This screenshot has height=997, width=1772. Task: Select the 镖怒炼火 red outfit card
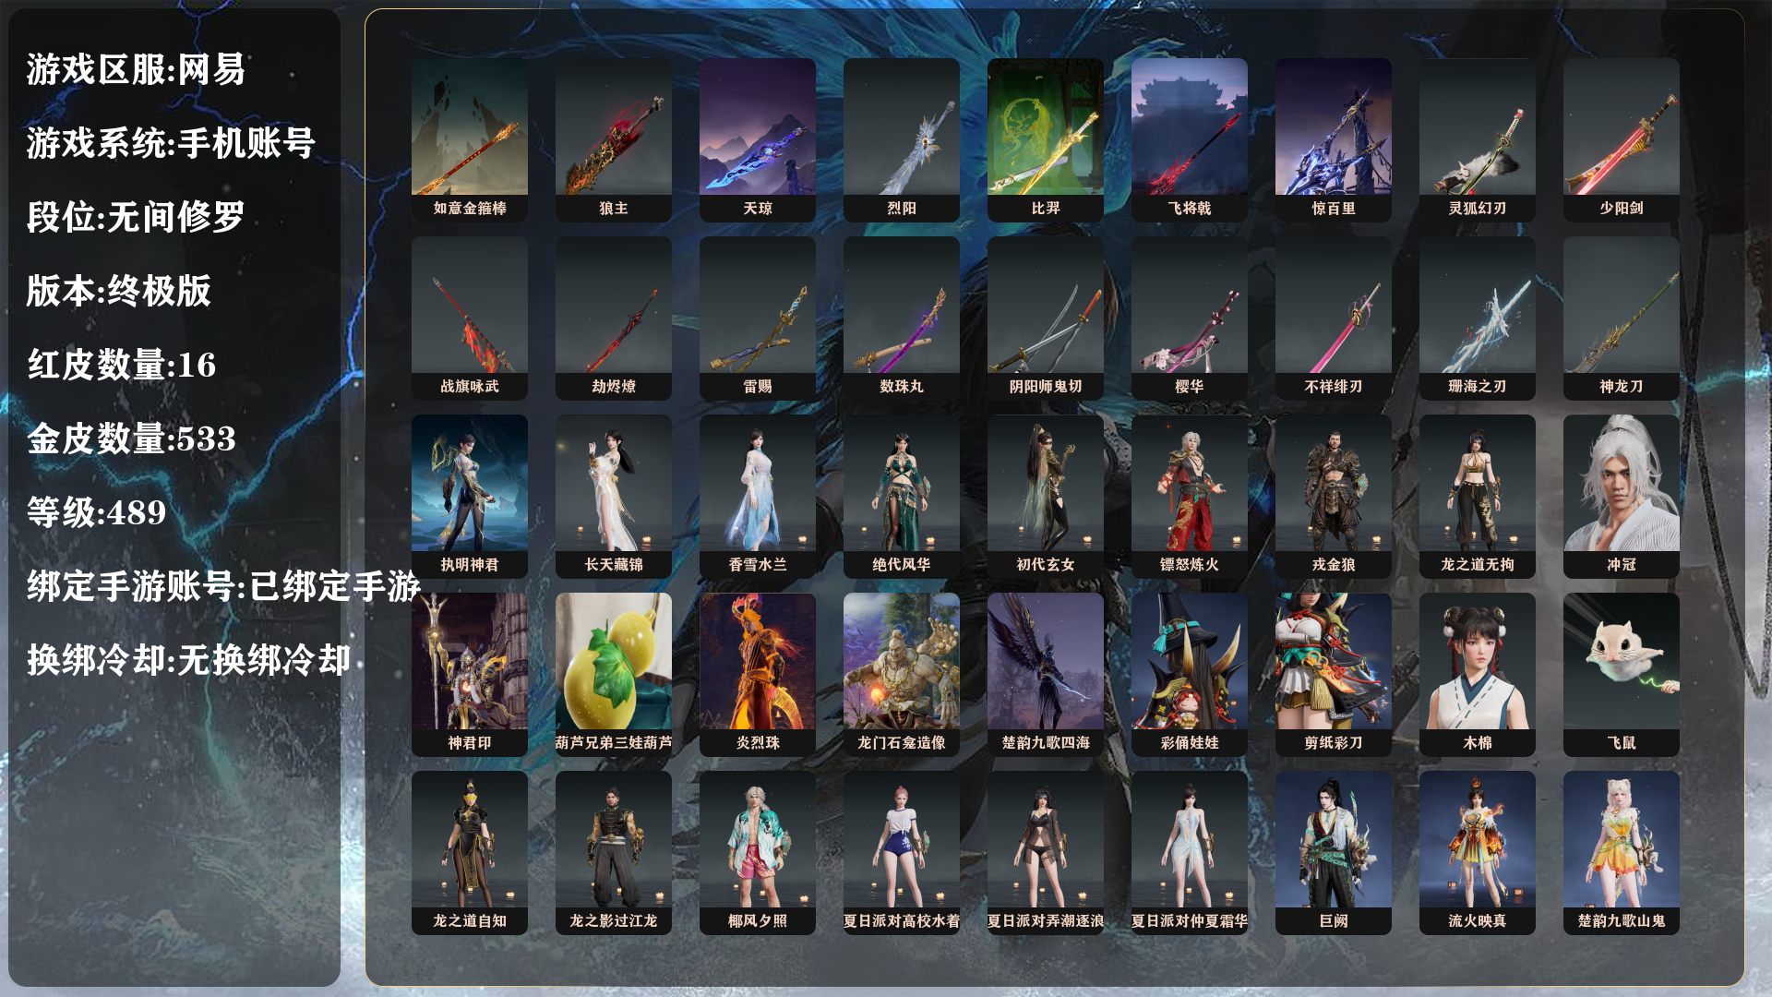1190,497
